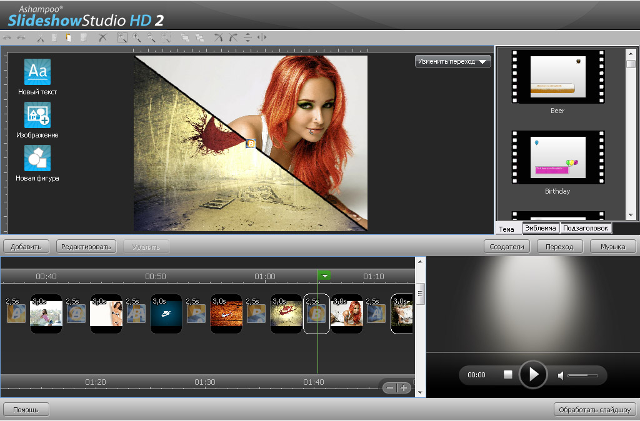Click the speaker volume icon
640x421 pixels.
[561, 375]
